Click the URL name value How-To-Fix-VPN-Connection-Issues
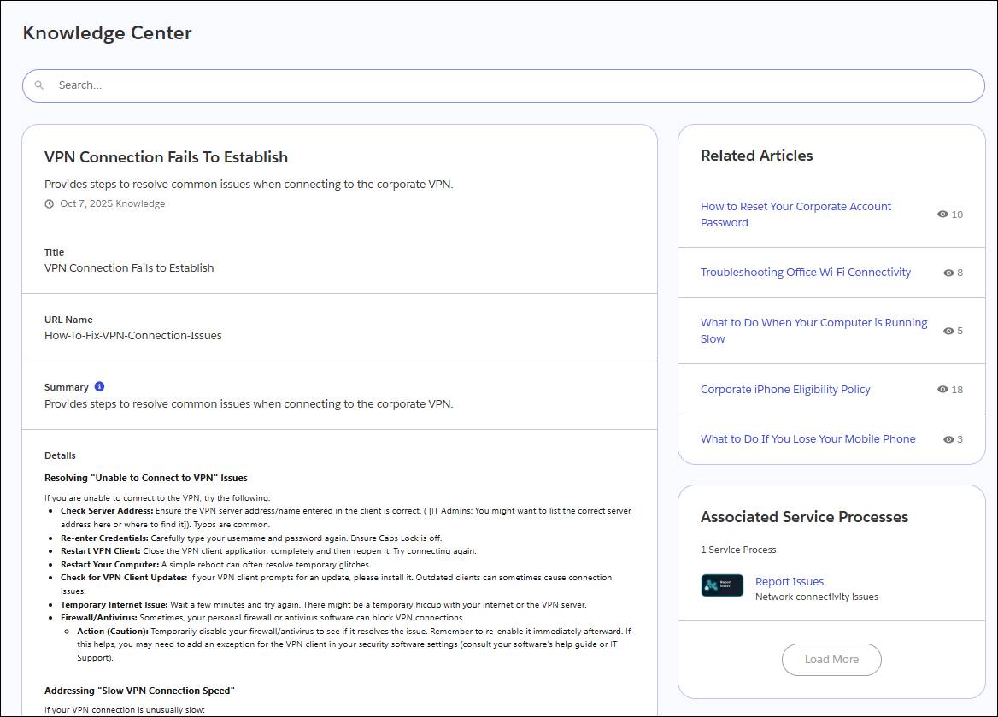998x717 pixels. [x=133, y=336]
